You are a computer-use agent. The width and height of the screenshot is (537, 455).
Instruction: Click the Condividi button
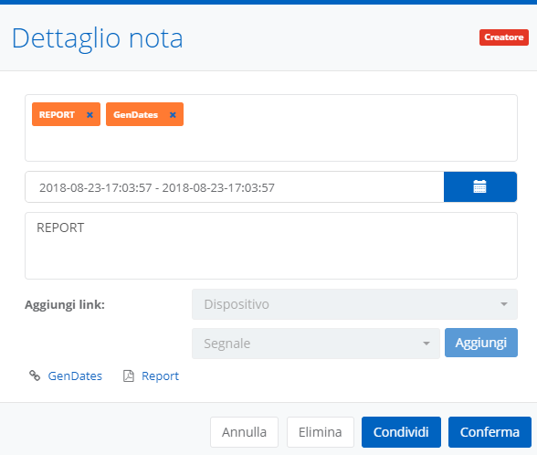point(401,432)
